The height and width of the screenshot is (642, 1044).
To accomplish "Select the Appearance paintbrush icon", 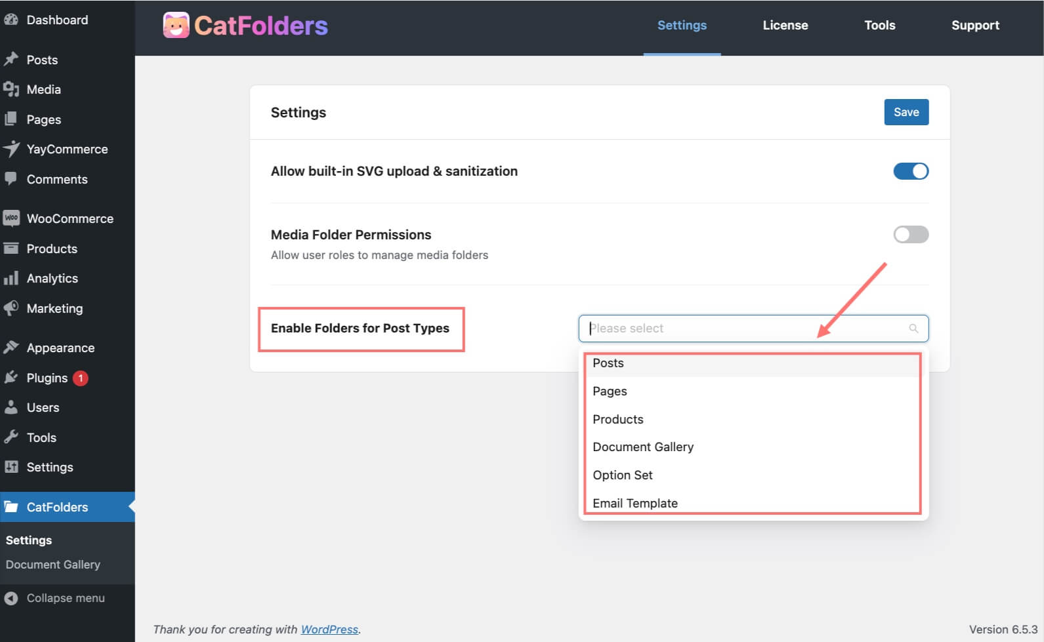I will coord(11,347).
